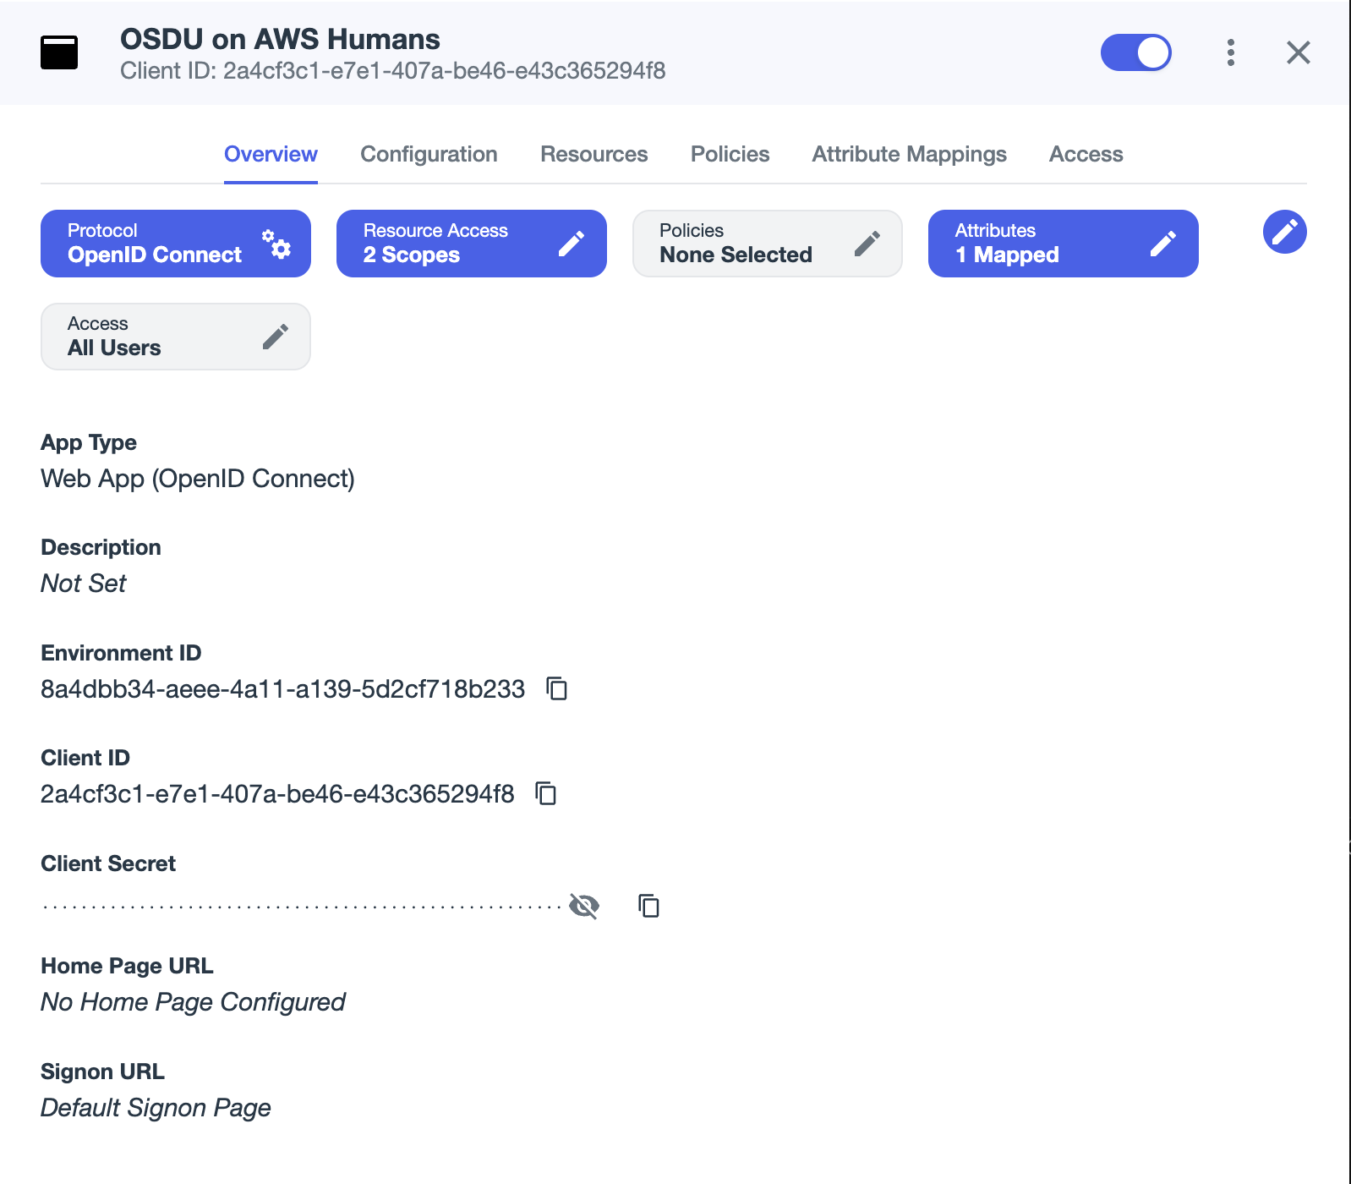This screenshot has height=1184, width=1351.
Task: Close the application details panel
Action: point(1299,52)
